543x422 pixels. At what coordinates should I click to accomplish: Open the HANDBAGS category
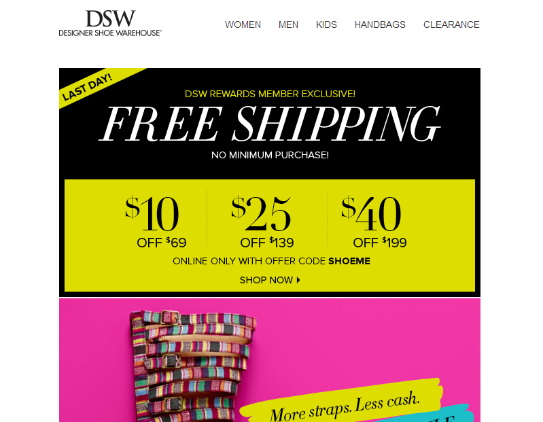pyautogui.click(x=380, y=24)
